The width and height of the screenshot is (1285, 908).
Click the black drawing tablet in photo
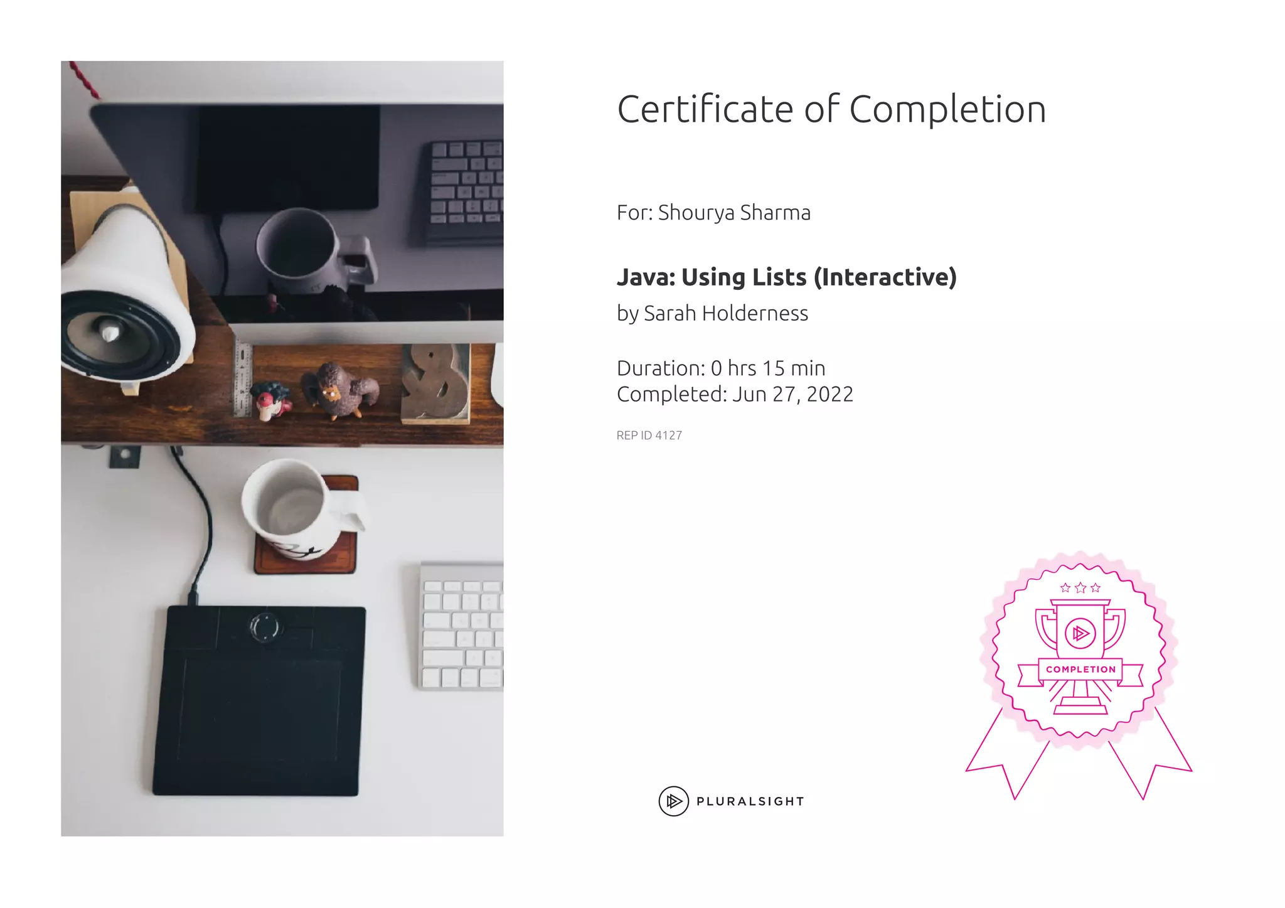coord(259,701)
